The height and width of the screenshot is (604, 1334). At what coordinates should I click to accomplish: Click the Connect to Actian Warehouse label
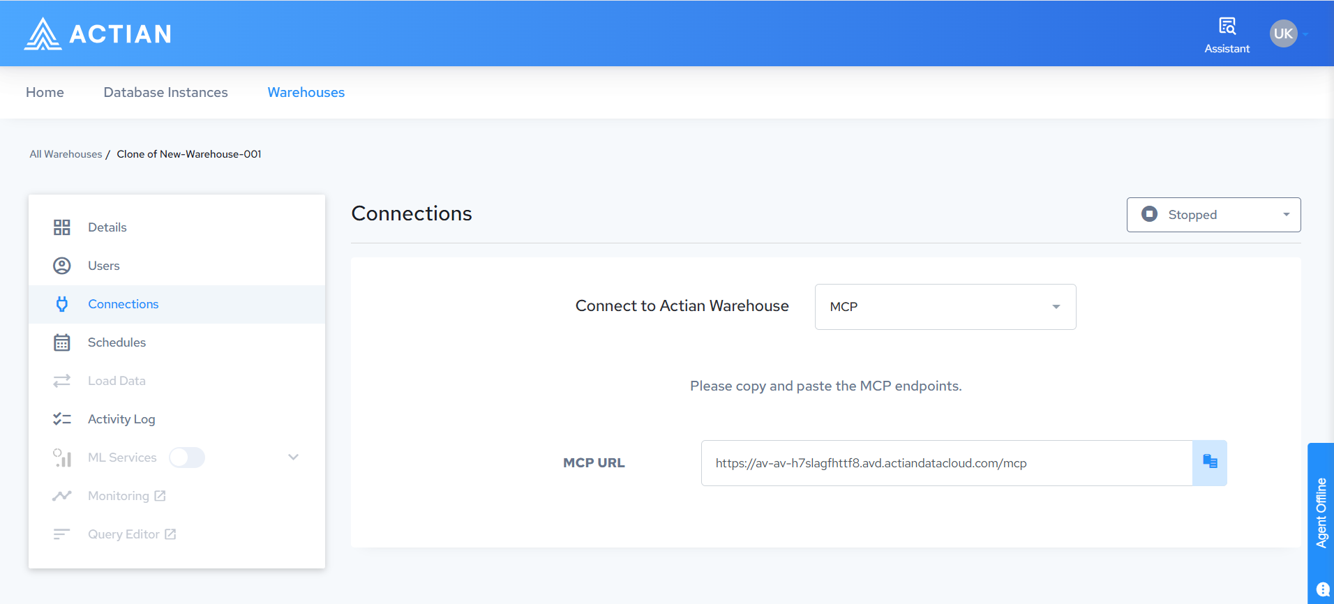click(x=682, y=306)
